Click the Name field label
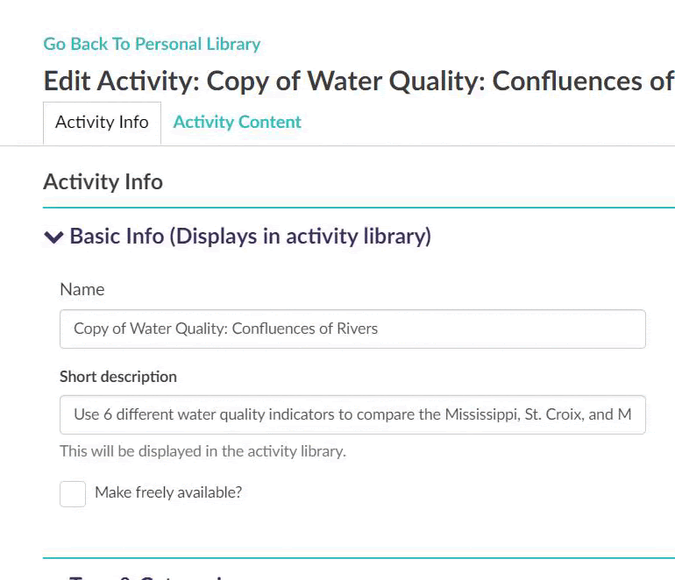Viewport: 675px width, 580px height. (x=82, y=289)
